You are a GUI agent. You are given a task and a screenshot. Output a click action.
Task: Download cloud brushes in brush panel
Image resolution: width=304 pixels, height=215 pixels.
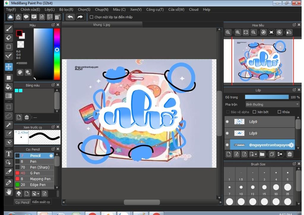19,194
